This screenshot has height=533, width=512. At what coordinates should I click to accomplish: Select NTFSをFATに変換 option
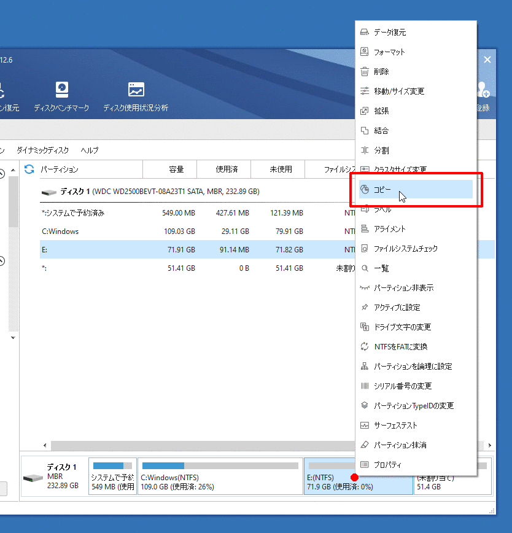click(400, 347)
